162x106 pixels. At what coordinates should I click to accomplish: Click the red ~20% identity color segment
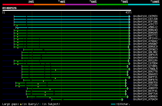[x=18, y=5]
